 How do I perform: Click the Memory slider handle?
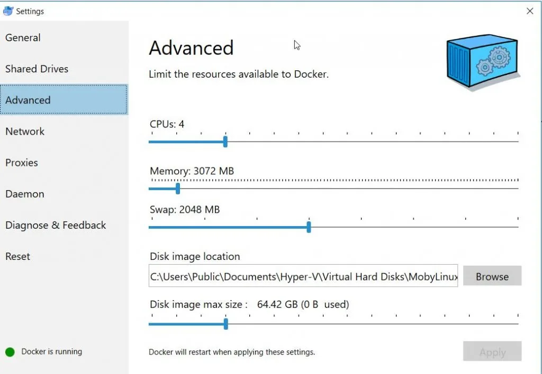coord(177,188)
